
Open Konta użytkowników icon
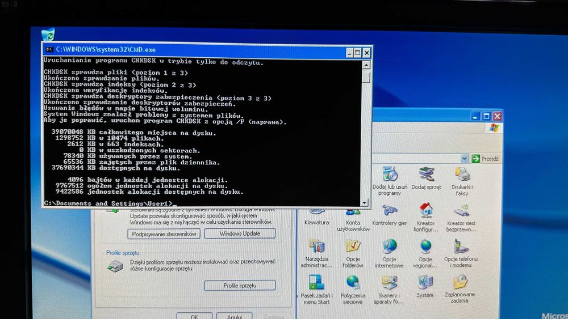[353, 219]
